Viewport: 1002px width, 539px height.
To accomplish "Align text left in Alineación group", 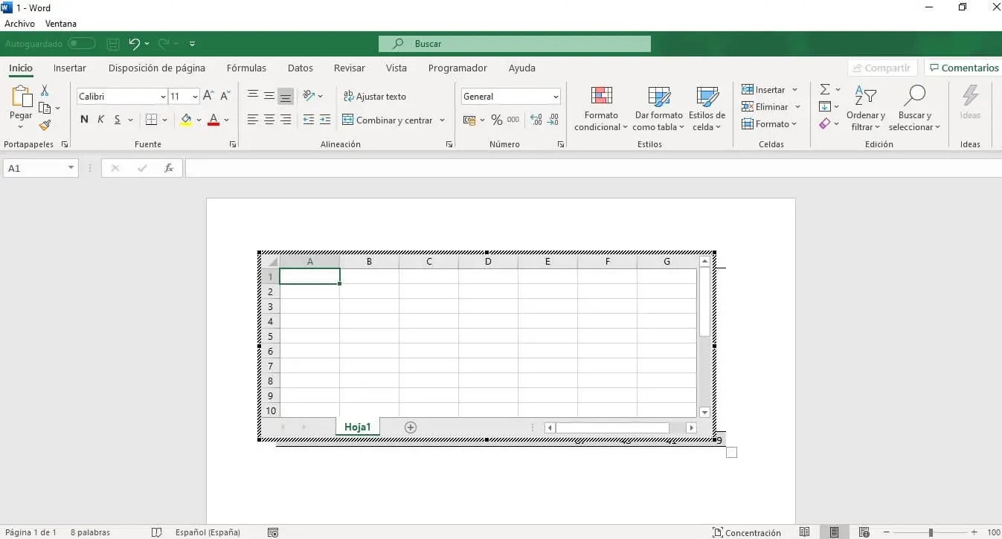I will pos(253,120).
